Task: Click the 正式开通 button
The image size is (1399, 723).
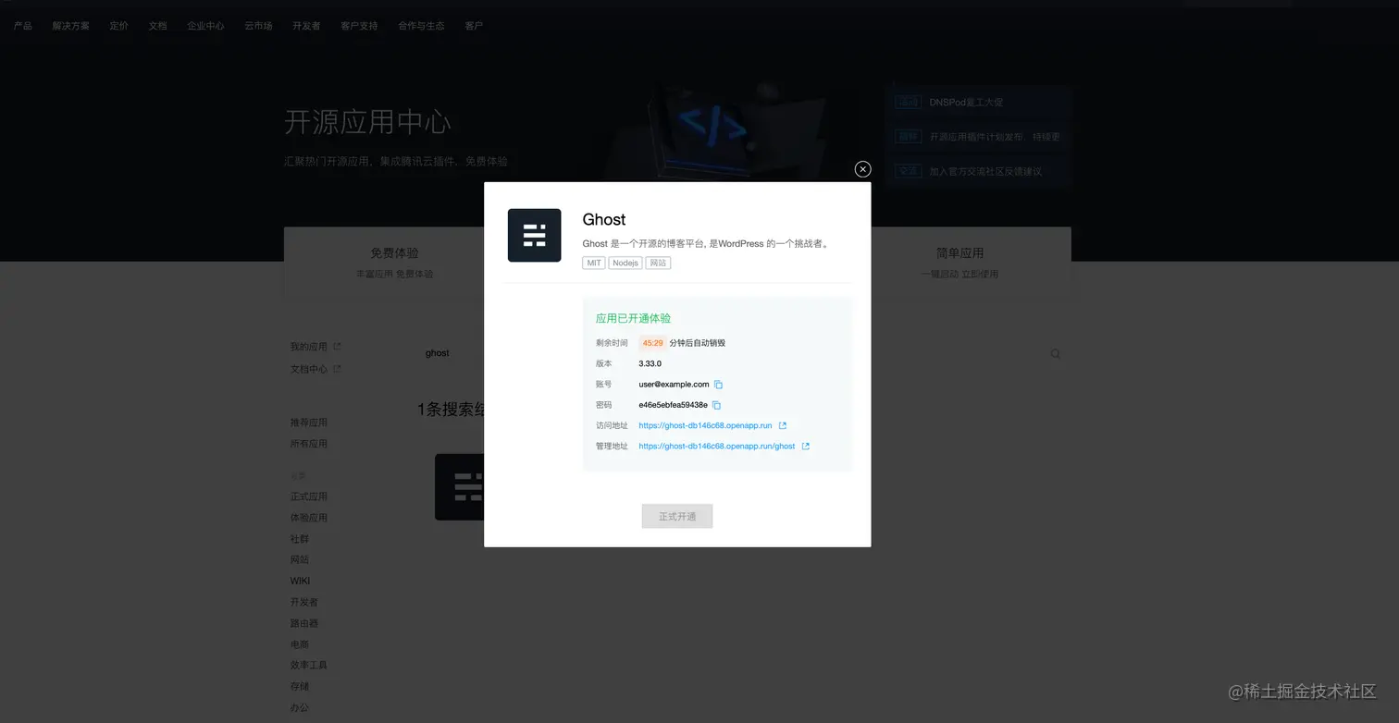Action: point(677,516)
